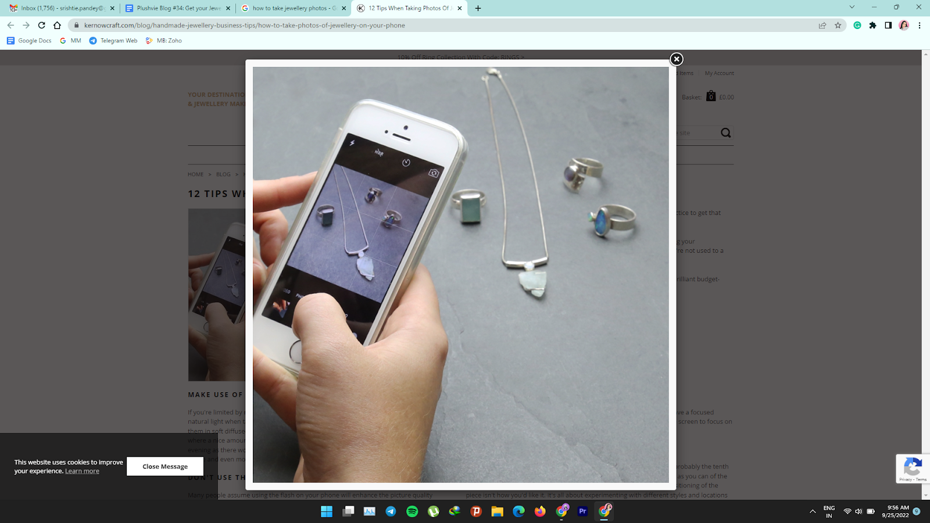Open uTorrent from the taskbar
Image resolution: width=930 pixels, height=523 pixels.
coord(434,511)
